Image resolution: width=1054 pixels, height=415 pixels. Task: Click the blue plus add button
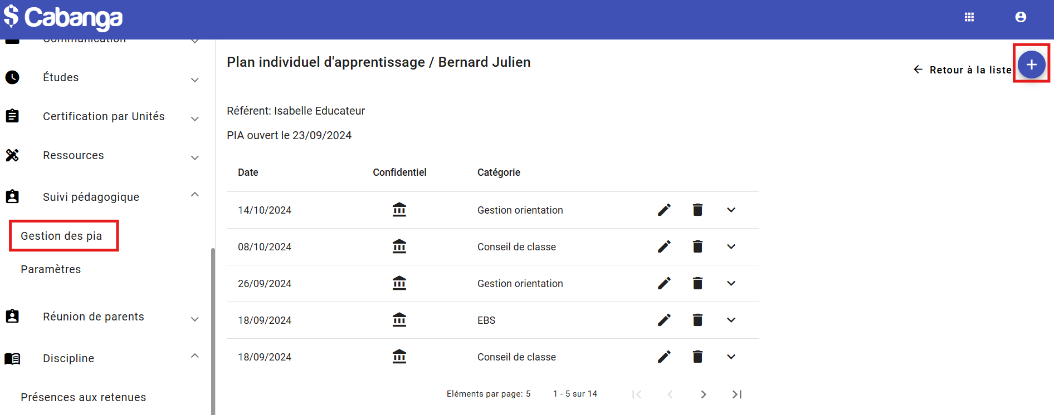[x=1032, y=65]
